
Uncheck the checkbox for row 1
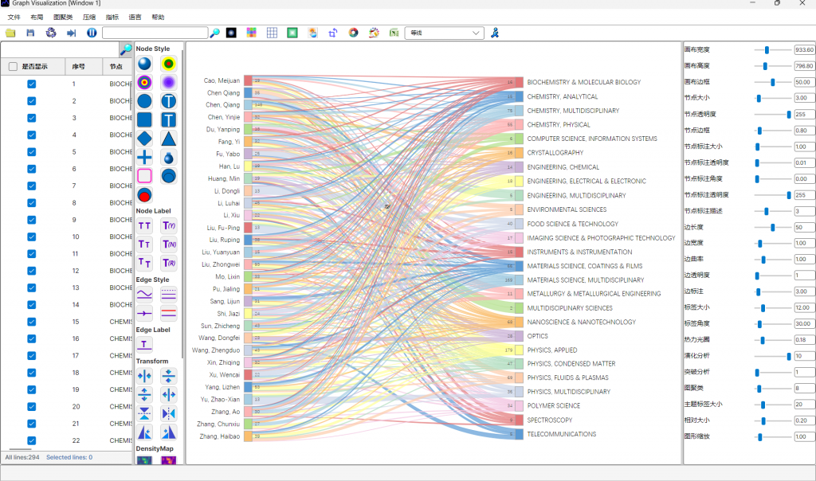point(32,84)
